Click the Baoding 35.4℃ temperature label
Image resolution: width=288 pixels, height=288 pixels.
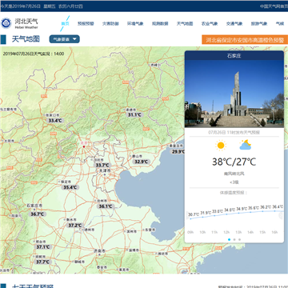[70, 187]
